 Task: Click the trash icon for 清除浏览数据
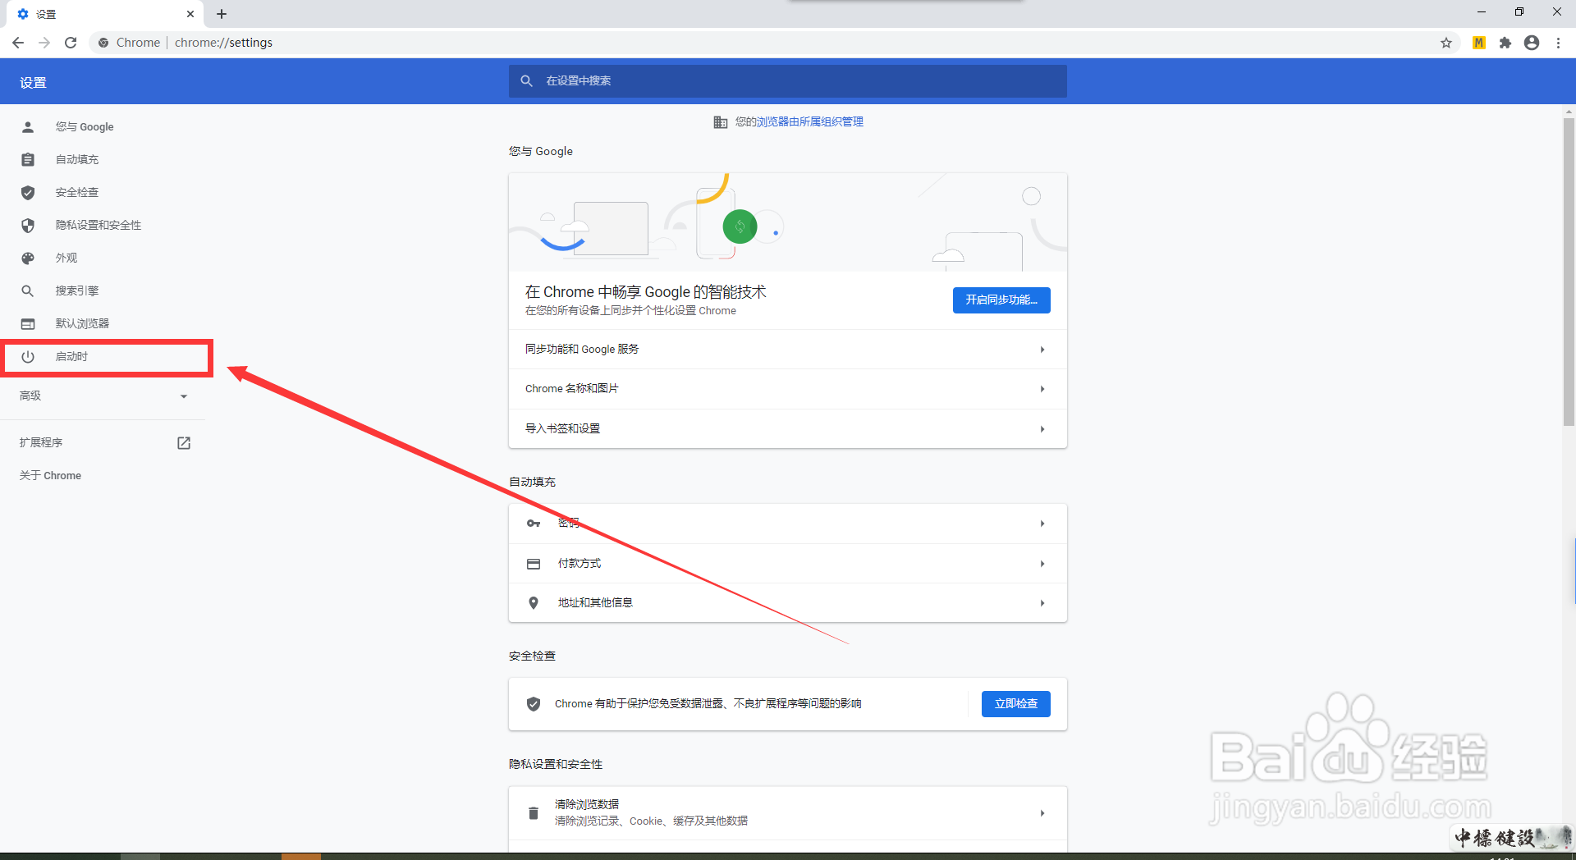[x=534, y=813]
